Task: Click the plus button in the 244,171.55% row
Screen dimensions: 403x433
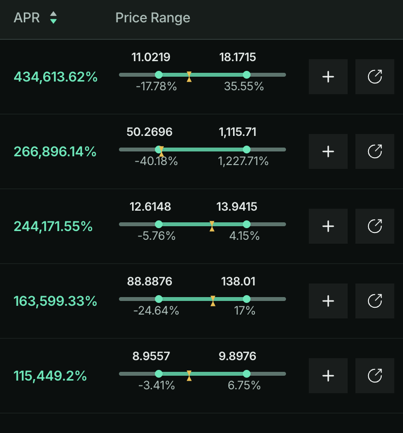Action: [328, 226]
